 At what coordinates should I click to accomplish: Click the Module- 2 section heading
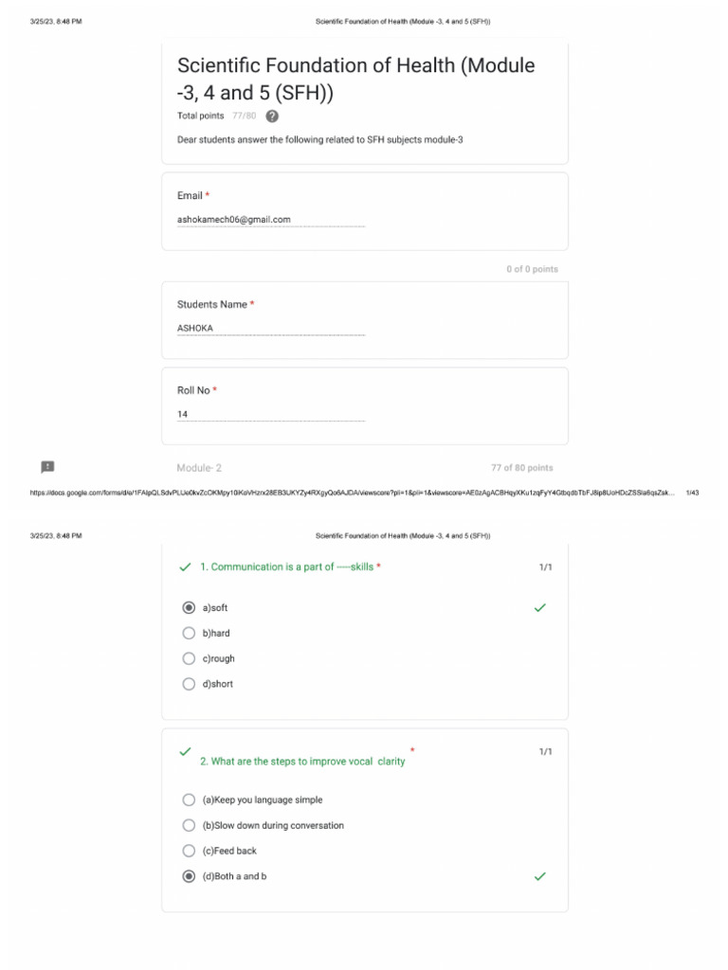pos(199,468)
